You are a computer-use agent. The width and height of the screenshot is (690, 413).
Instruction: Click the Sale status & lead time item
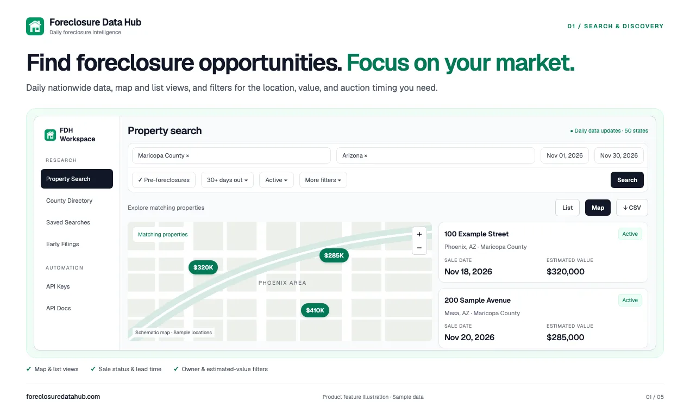coord(126,369)
